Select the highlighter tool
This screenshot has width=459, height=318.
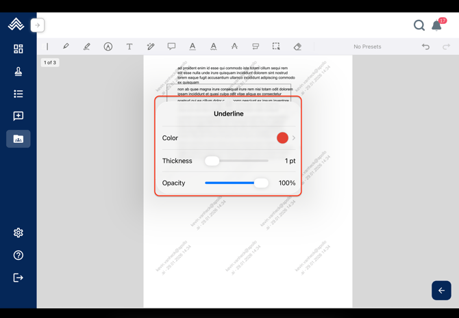tap(86, 47)
